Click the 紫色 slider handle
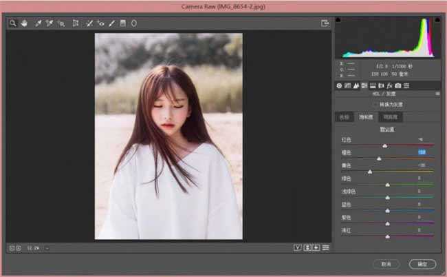Image resolution: width=447 pixels, height=277 pixels. 388,224
